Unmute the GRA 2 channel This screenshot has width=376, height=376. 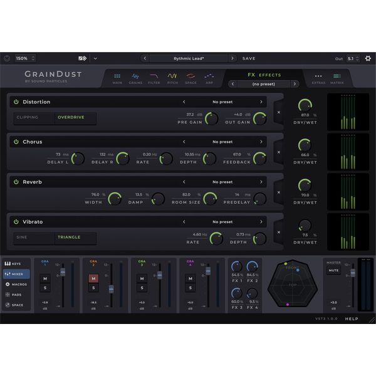(x=93, y=278)
